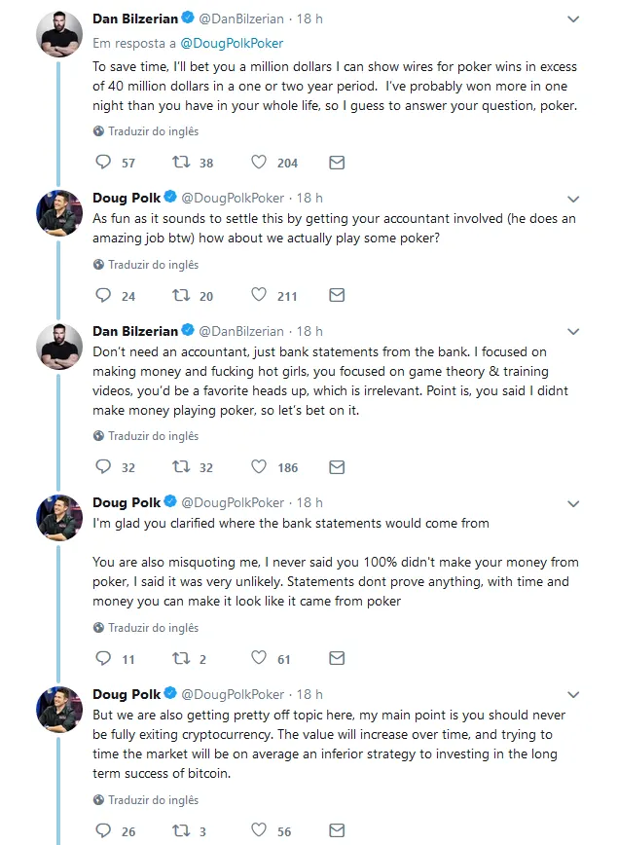
Task: Reply to Dan Bilzerian's million dollar bet tweet
Action: click(x=104, y=163)
